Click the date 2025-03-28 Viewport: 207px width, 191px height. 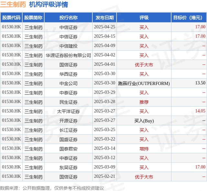(105, 102)
